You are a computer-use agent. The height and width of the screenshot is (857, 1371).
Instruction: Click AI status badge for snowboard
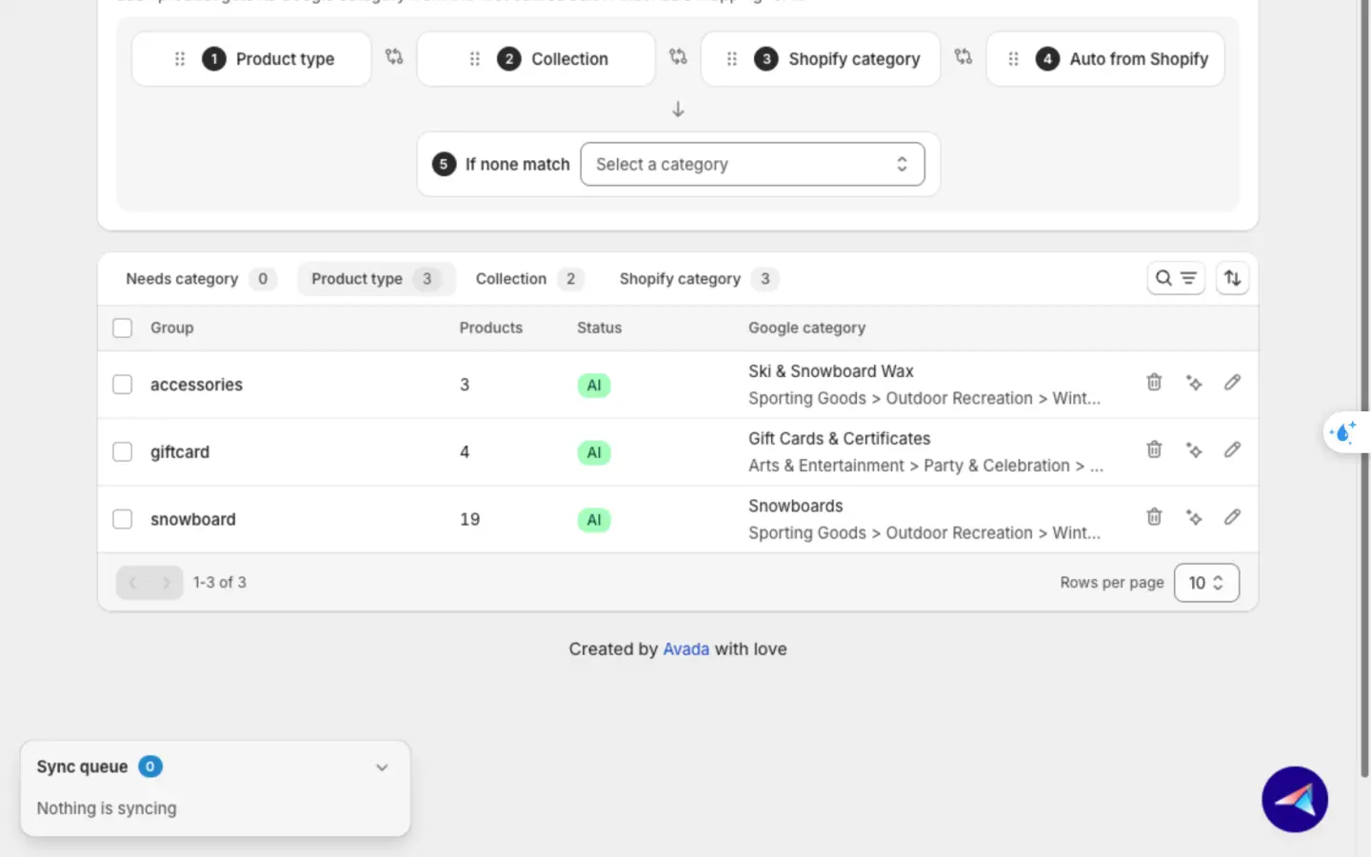pyautogui.click(x=594, y=520)
